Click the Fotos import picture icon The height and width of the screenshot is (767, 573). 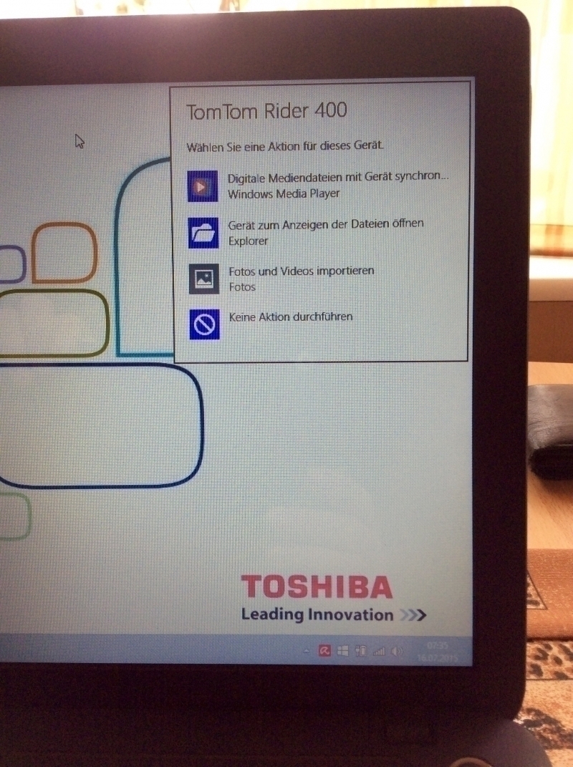tap(203, 279)
